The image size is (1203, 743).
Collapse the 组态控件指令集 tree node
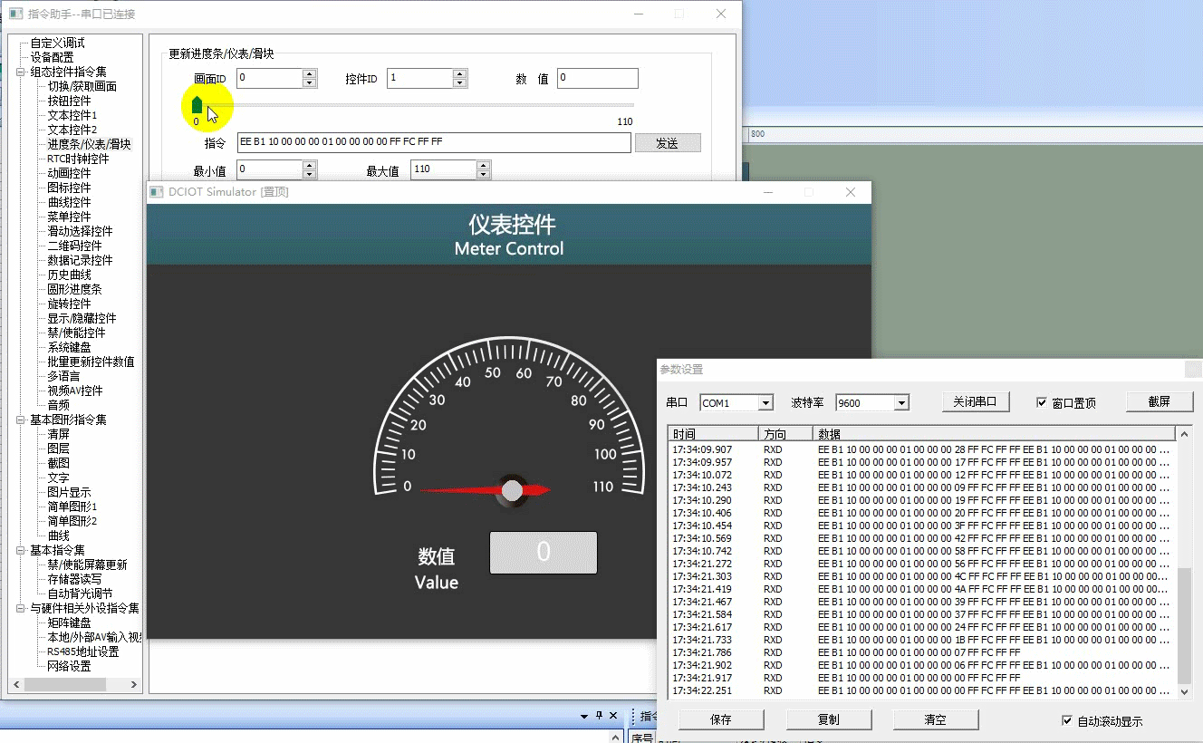[x=21, y=72]
